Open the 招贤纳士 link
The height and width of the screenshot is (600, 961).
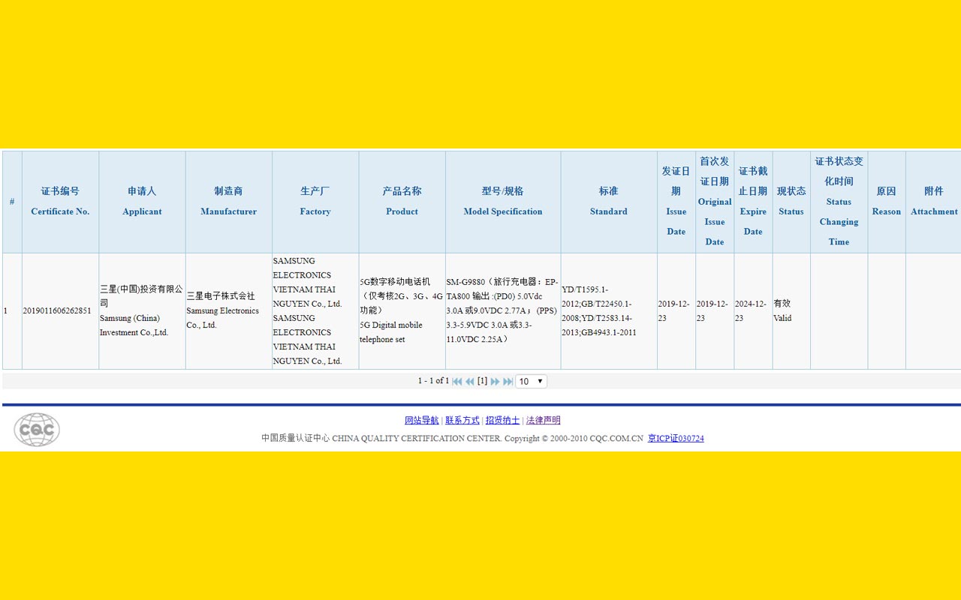point(502,420)
